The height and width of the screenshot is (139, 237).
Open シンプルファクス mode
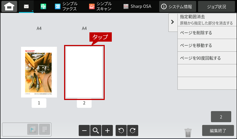click(x=66, y=6)
